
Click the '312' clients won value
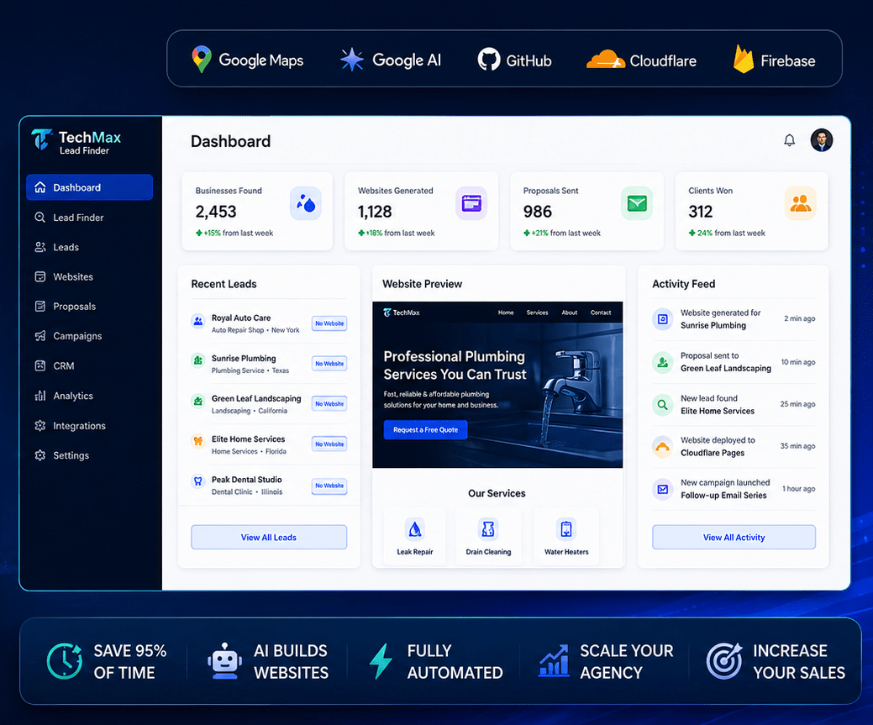click(x=701, y=212)
